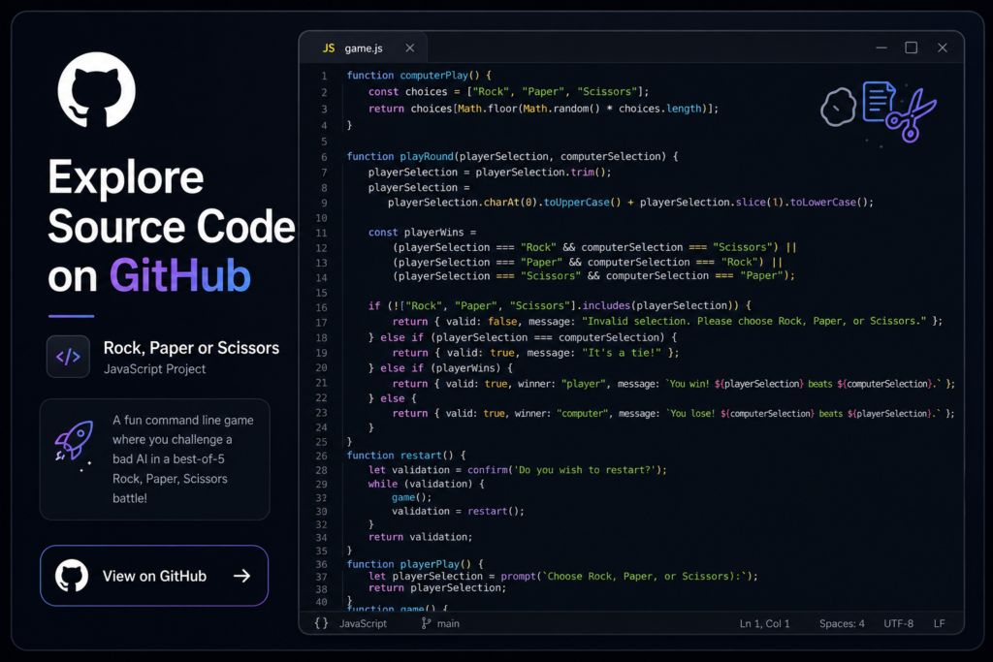Click function computerPlay() declaration

click(419, 76)
